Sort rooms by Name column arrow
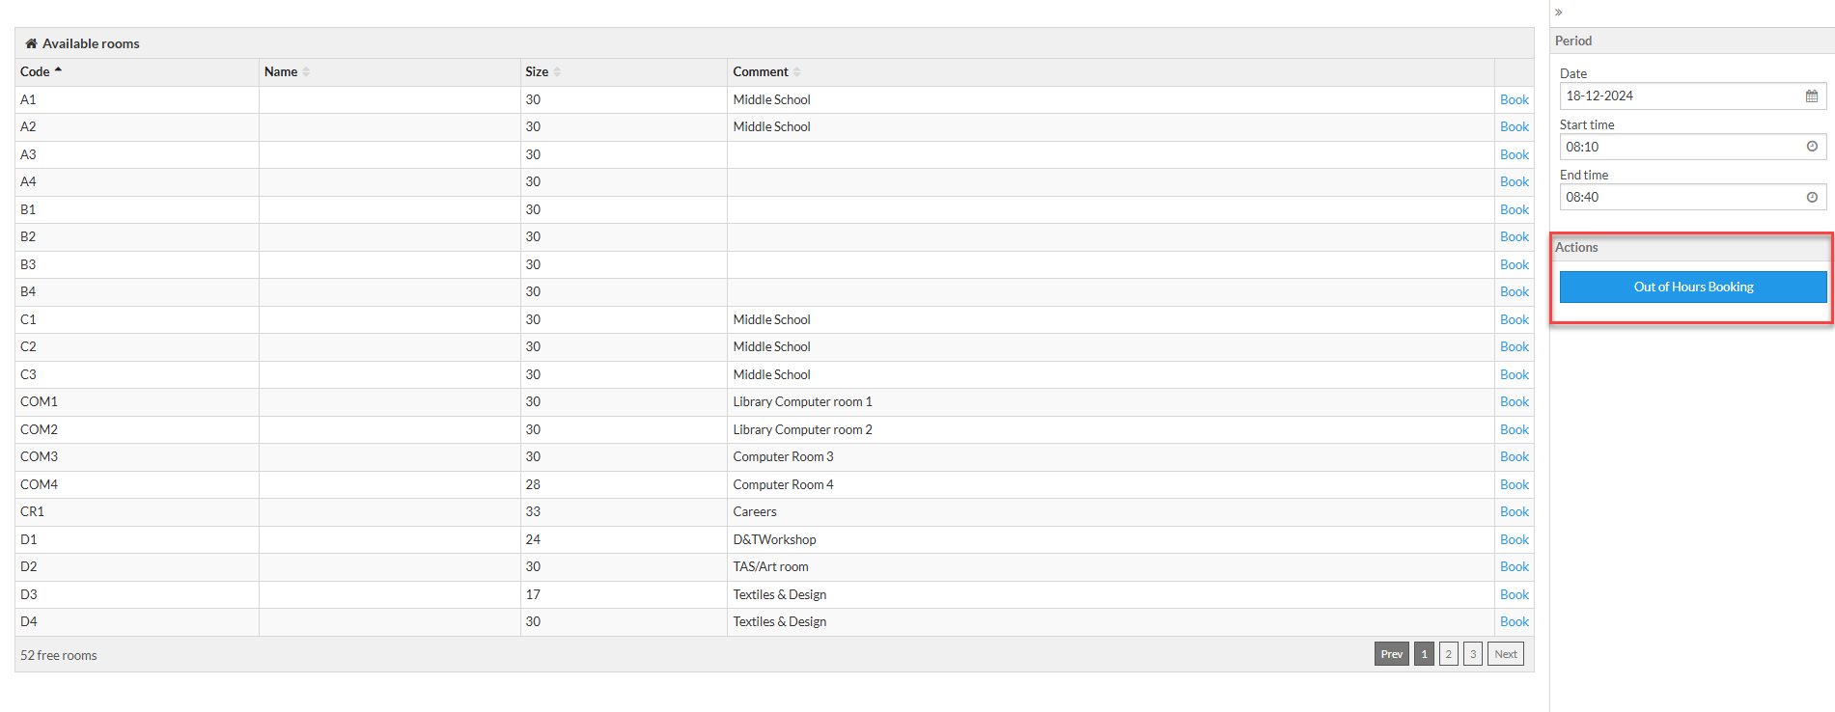 coord(306,72)
